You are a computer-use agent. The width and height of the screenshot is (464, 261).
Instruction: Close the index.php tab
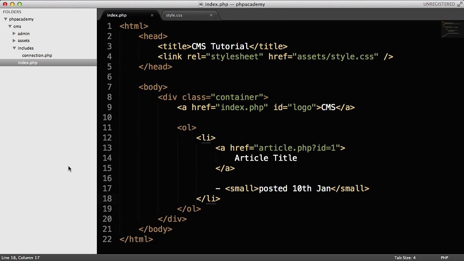pyautogui.click(x=152, y=15)
